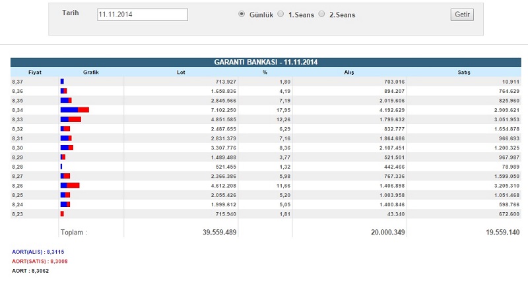Click percentage value 12,26
This screenshot has width=528, height=282.
pos(284,119)
